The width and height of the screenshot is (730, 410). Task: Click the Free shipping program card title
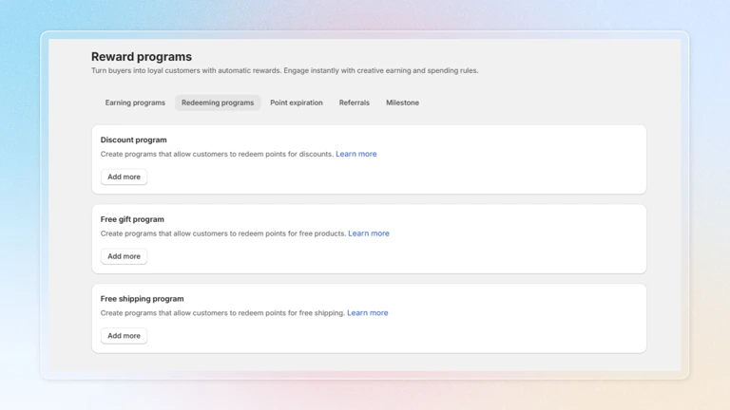click(142, 299)
